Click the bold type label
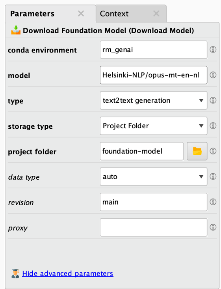 16,101
